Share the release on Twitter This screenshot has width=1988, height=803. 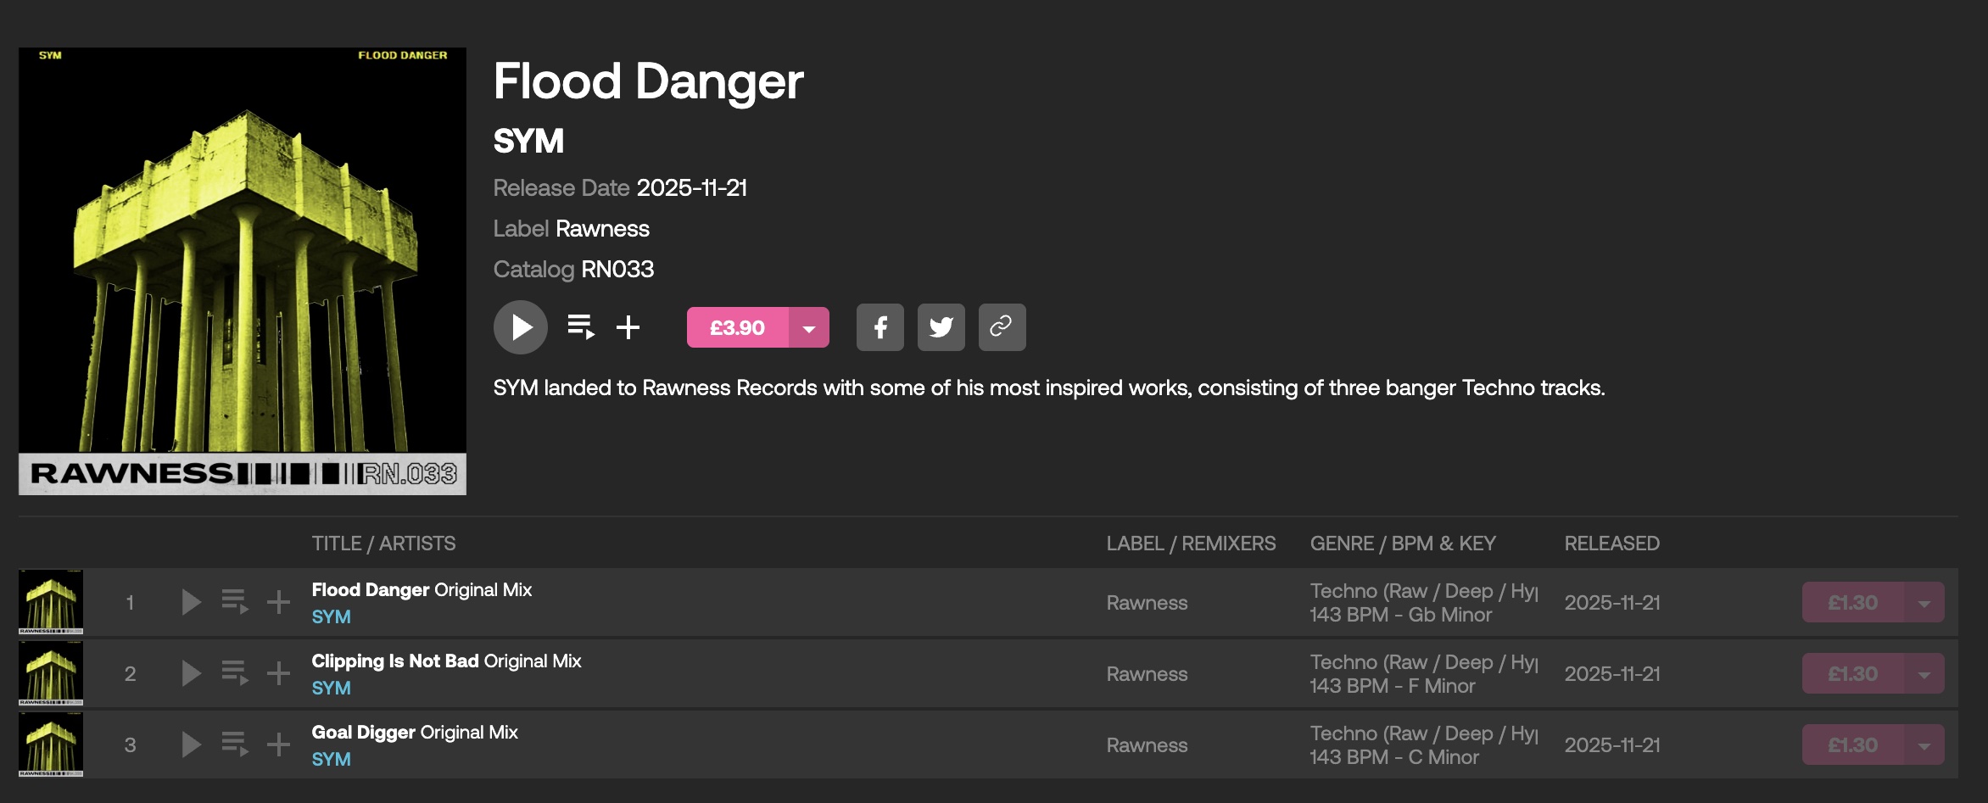point(941,327)
